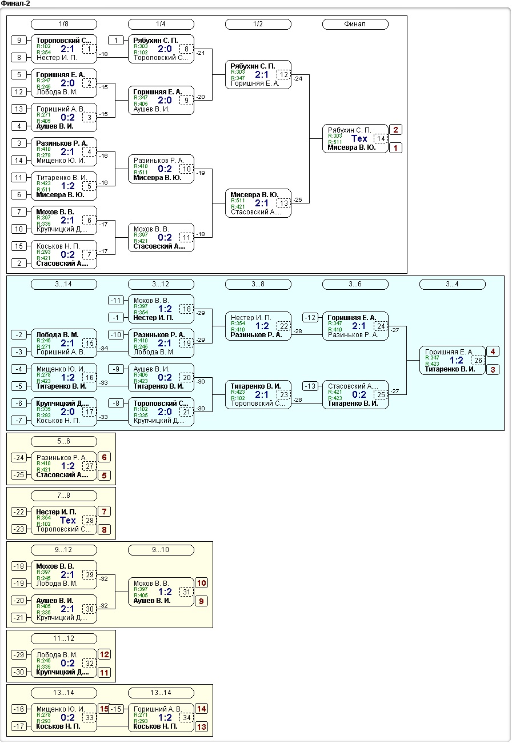Click red place box 15 beside Мищенко Ю. И.

tap(103, 709)
